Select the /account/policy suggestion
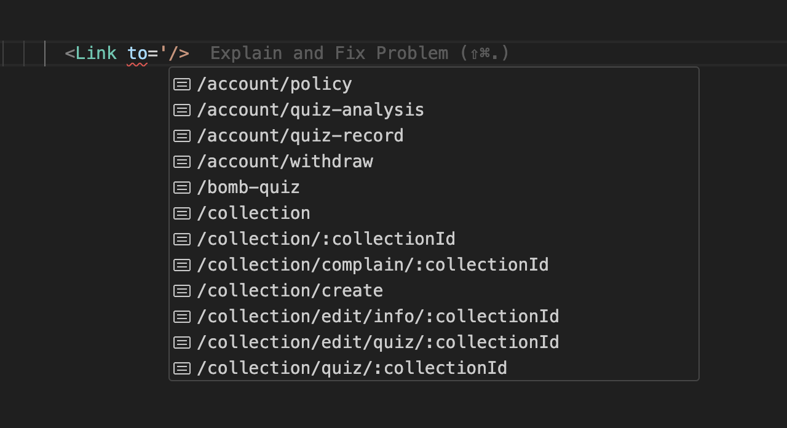Screen dimensions: 787x428 434,84
